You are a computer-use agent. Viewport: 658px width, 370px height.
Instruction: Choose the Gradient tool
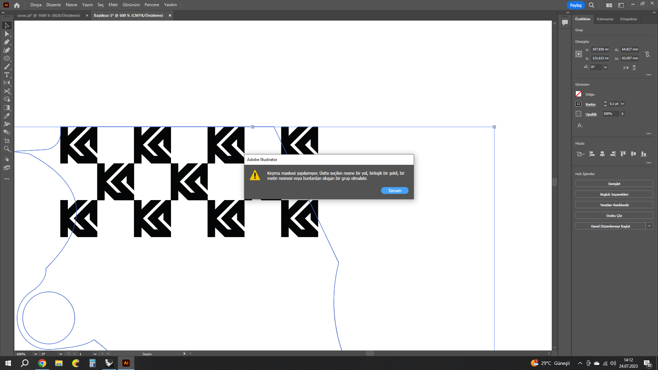click(7, 107)
